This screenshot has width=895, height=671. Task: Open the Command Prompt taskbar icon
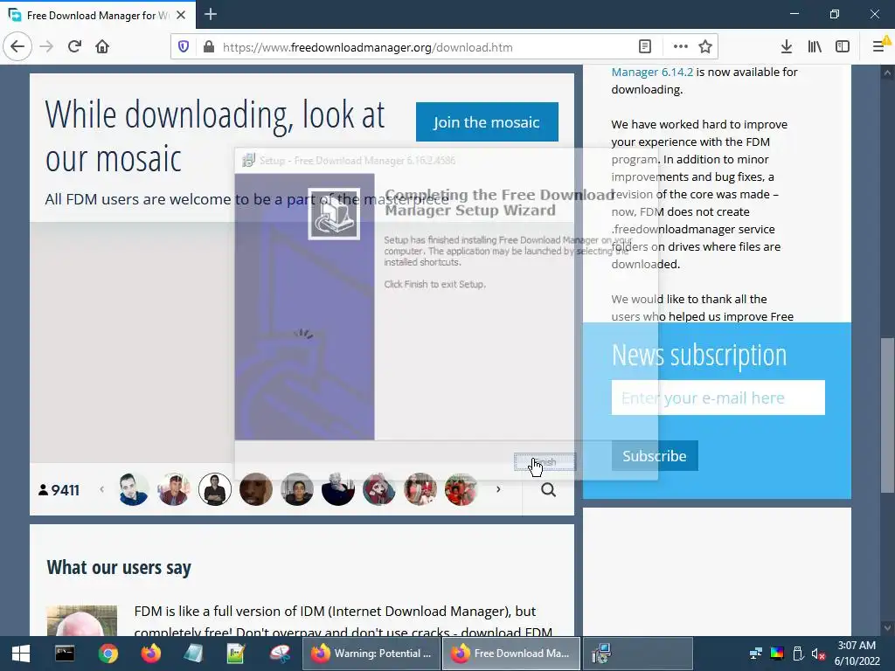tap(65, 654)
